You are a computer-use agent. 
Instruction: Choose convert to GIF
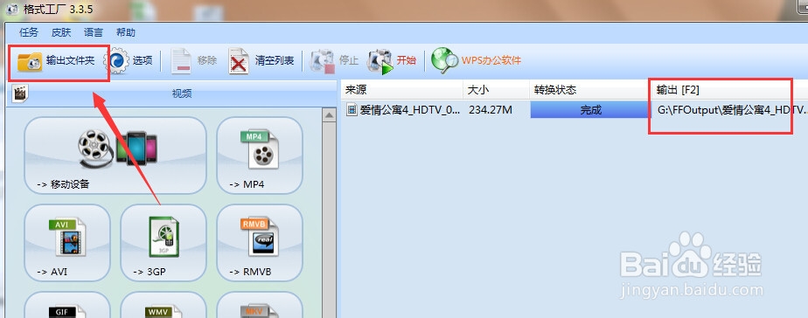[67, 305]
